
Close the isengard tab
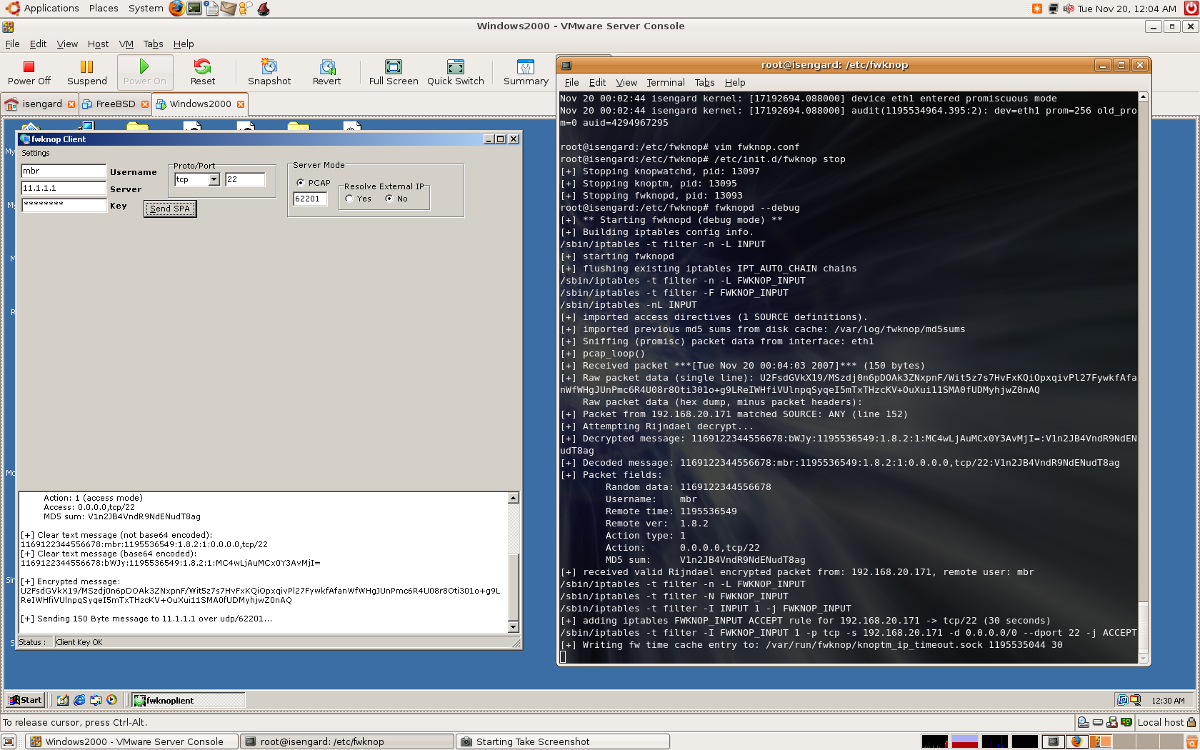tap(71, 104)
